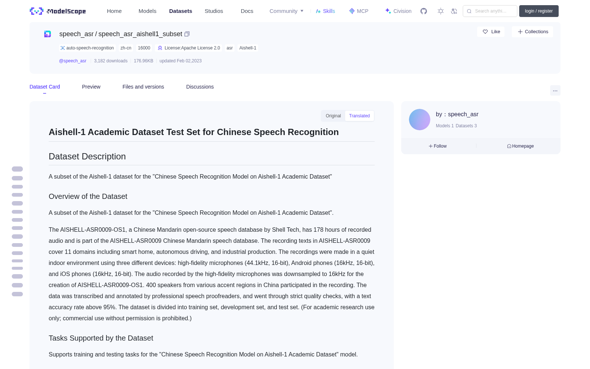Click the speech_asr_aishell1_subset dataset title
Screen dimensions: 590x369
(x=140, y=34)
